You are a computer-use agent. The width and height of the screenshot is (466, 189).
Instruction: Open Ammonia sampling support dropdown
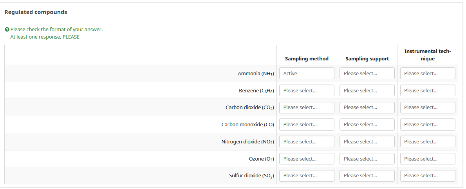tap(367, 73)
